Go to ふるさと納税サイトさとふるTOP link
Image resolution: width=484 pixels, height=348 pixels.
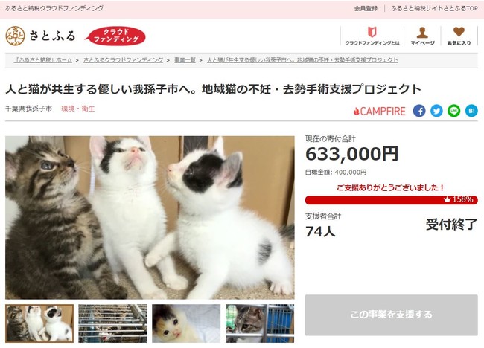coord(434,9)
